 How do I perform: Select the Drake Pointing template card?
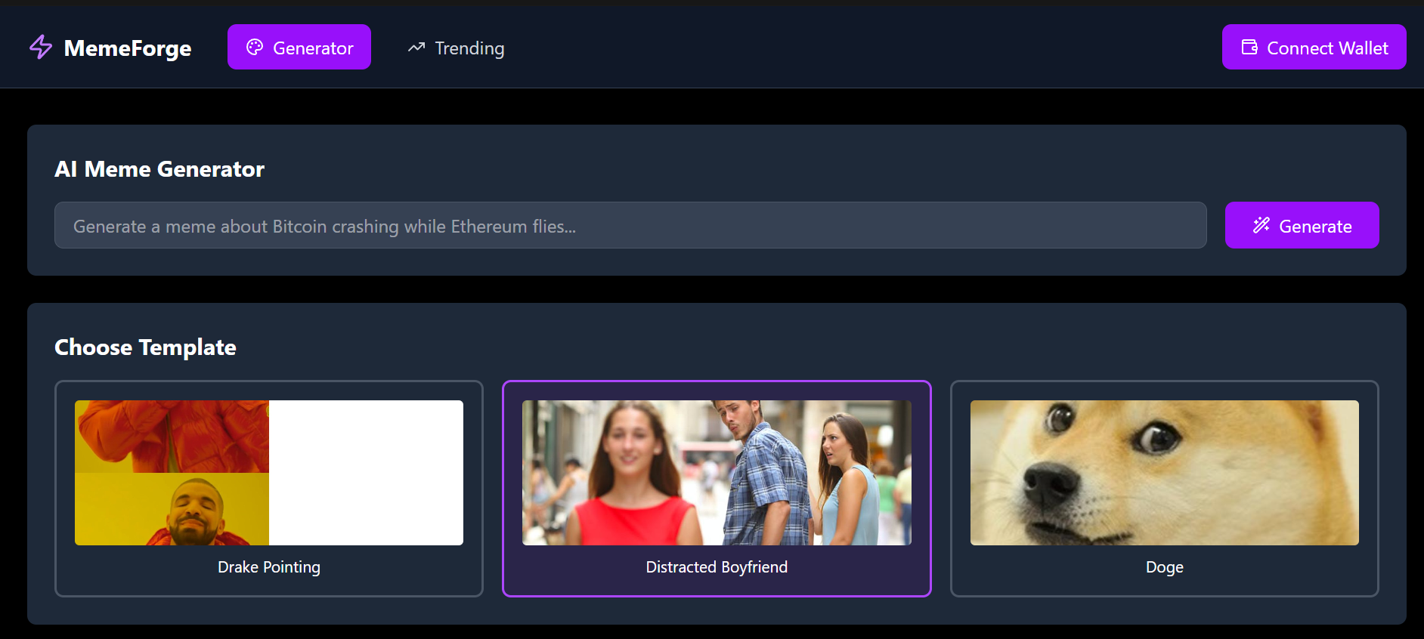[x=269, y=489]
